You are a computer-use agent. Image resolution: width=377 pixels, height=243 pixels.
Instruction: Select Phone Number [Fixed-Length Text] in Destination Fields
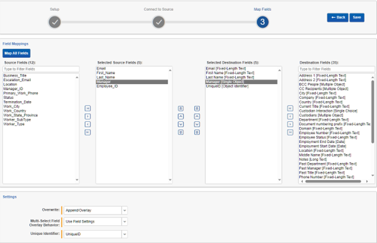pos(327,177)
